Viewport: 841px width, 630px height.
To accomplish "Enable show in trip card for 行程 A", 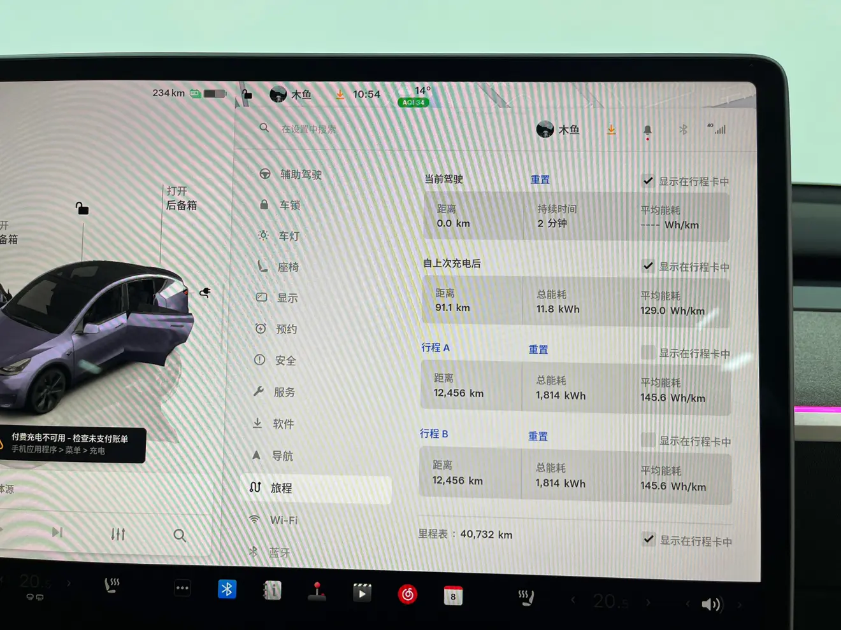I will [647, 353].
